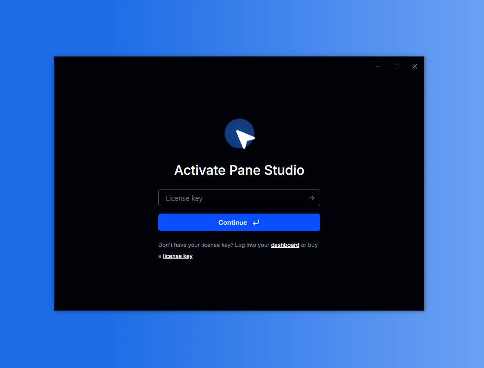Click the "Log into your" helper text
The image size is (484, 368).
(x=252, y=245)
